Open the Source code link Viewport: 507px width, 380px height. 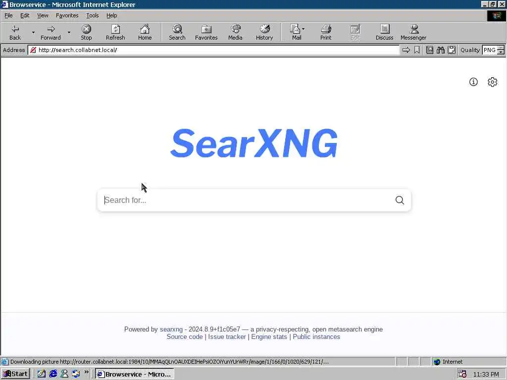click(185, 336)
